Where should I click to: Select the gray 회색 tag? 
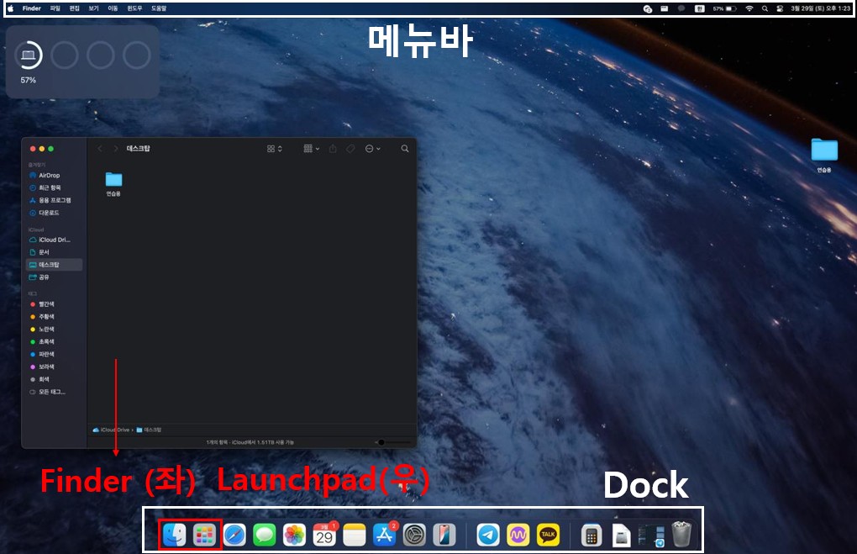pos(54,379)
